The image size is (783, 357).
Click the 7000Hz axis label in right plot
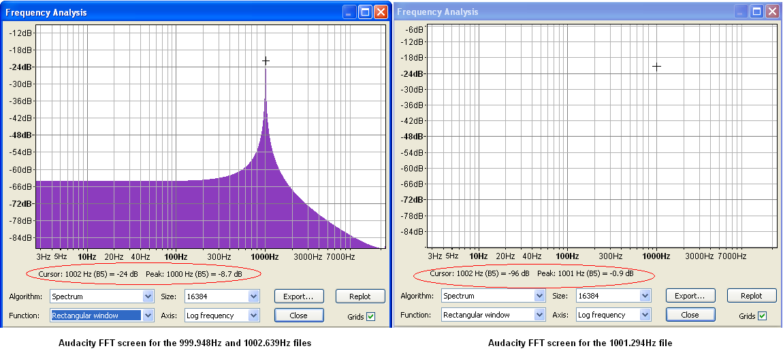[x=731, y=256]
